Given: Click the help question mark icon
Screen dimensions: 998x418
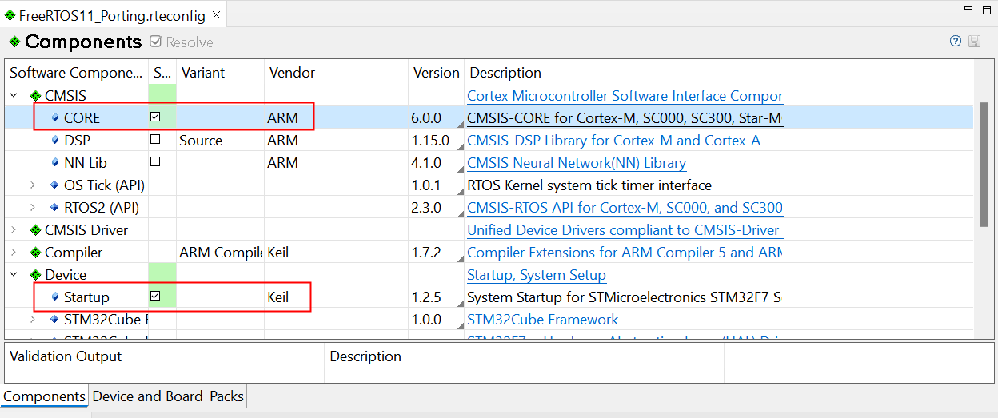Looking at the screenshot, I should coord(955,42).
